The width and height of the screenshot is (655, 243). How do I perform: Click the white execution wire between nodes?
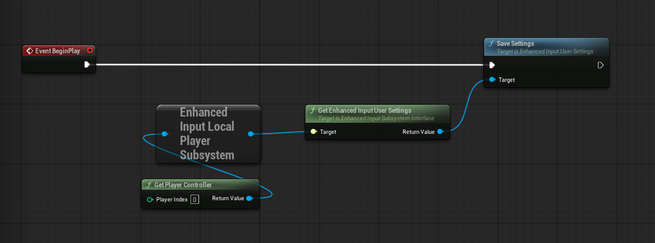(x=290, y=64)
